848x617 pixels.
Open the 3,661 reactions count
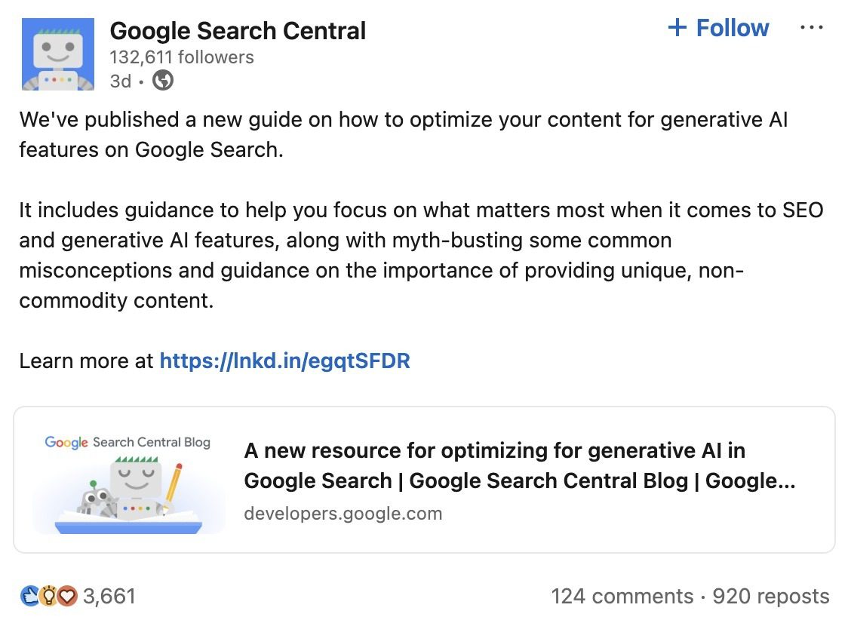point(109,597)
